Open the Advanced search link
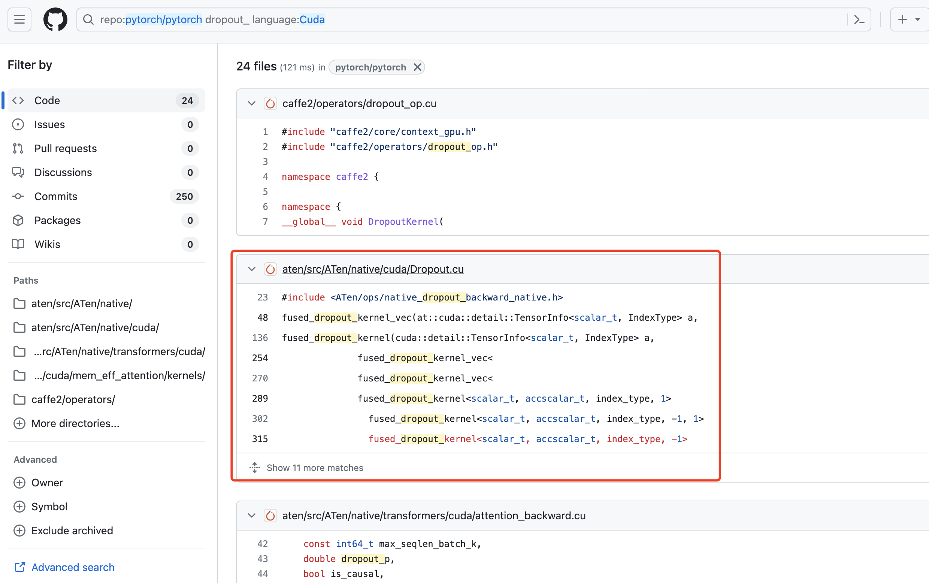This screenshot has width=929, height=583. [73, 567]
